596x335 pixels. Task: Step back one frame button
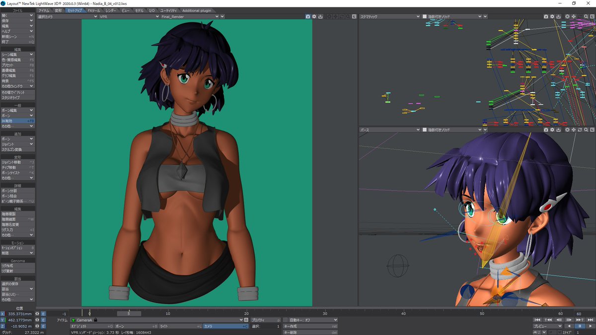point(559,320)
